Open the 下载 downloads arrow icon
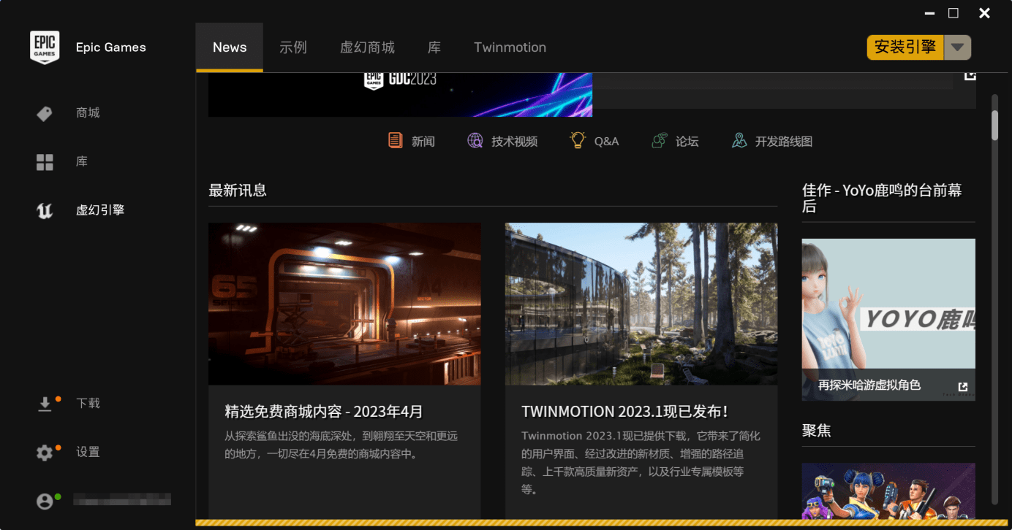 [x=45, y=404]
